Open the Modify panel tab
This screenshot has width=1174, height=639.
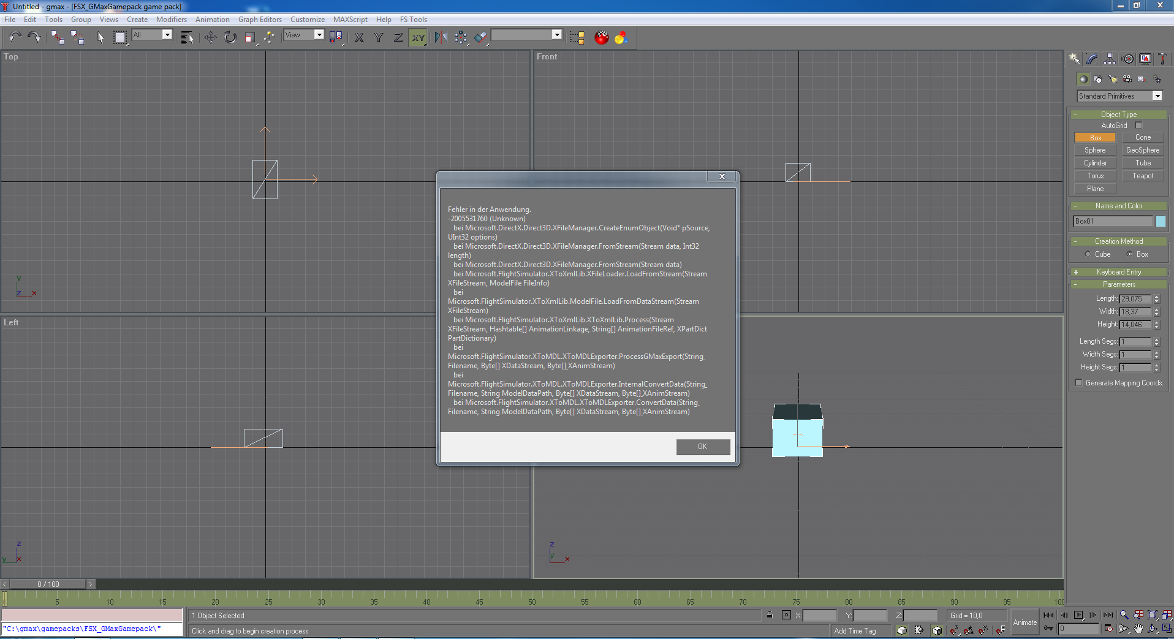[x=1092, y=59]
